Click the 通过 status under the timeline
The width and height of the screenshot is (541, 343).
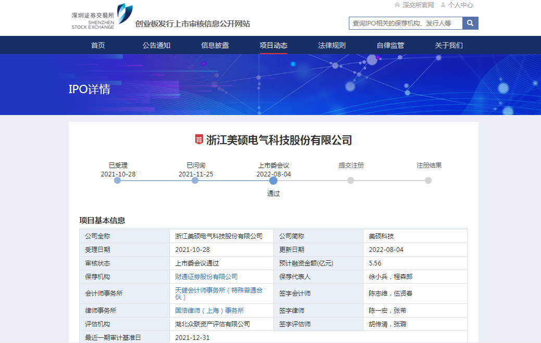[273, 194]
